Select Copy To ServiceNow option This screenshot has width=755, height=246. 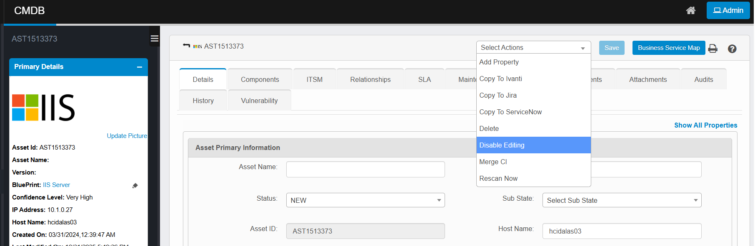coord(510,112)
